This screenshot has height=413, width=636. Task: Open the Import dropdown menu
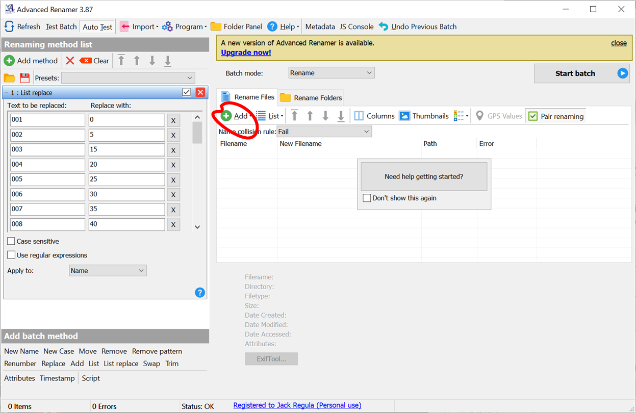point(139,27)
